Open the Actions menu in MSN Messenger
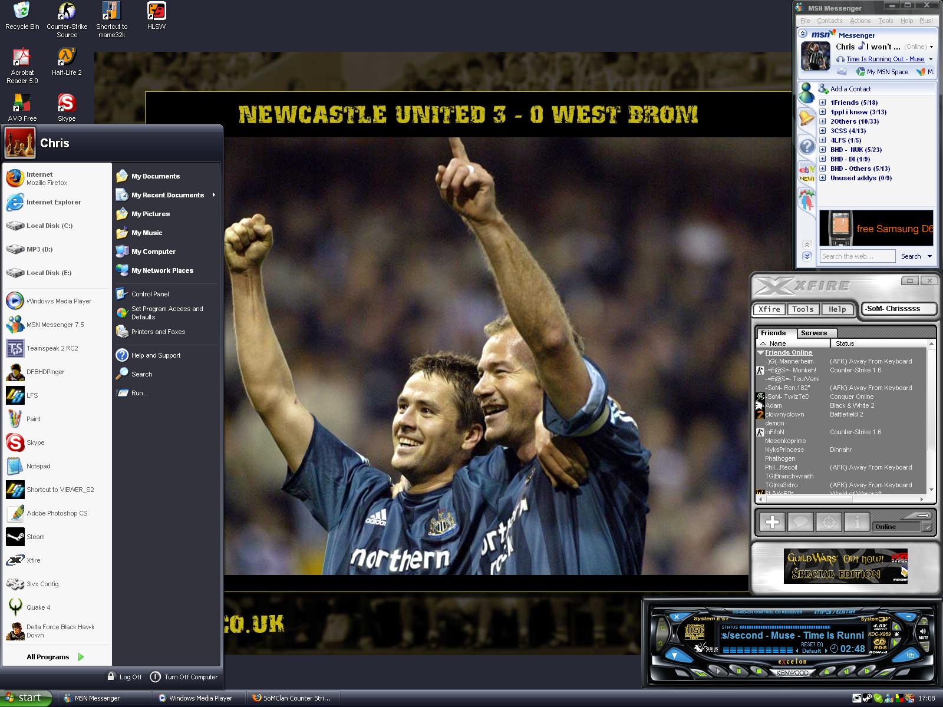The height and width of the screenshot is (707, 943). (860, 21)
